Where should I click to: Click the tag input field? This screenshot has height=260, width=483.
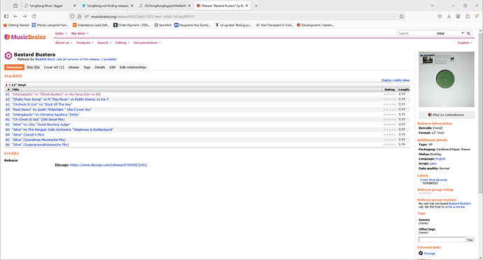(442, 240)
